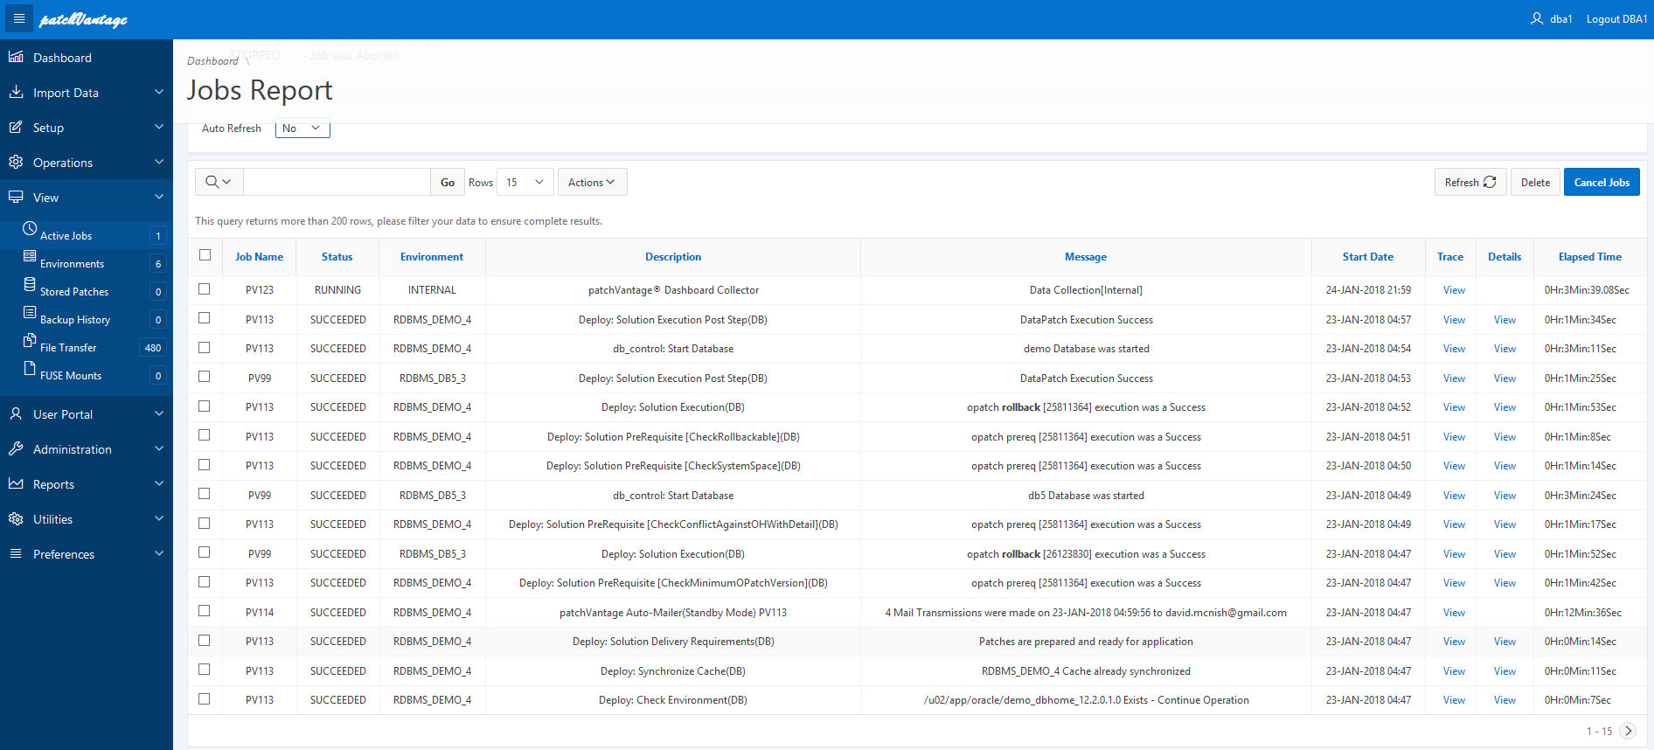The width and height of the screenshot is (1654, 750).
Task: Open Active Jobs in sidebar
Action: pos(66,236)
